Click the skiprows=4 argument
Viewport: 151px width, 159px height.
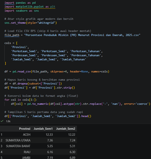(59, 71)
